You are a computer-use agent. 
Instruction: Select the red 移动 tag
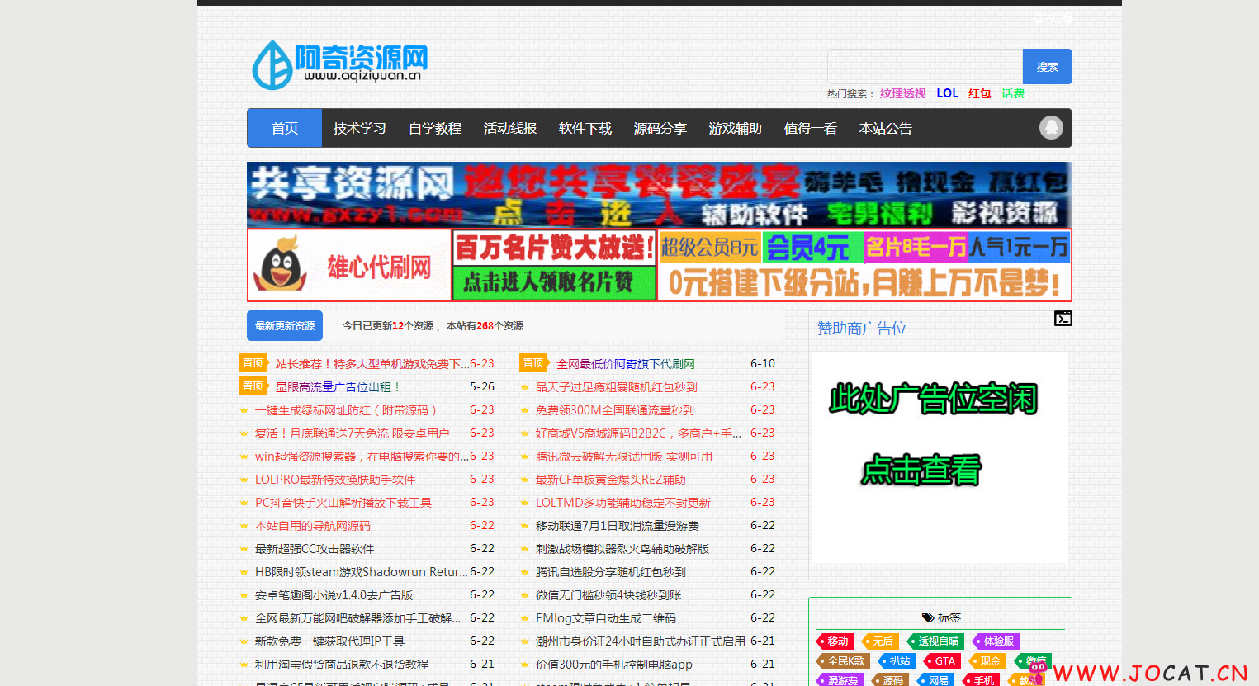835,641
